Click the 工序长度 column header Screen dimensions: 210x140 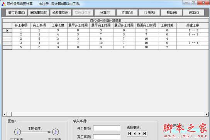[58, 25]
